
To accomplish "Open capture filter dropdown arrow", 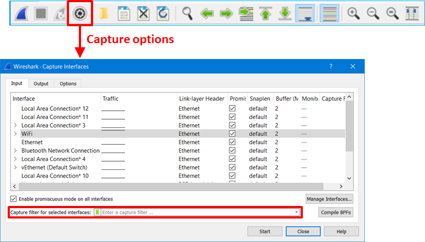I will 296,213.
